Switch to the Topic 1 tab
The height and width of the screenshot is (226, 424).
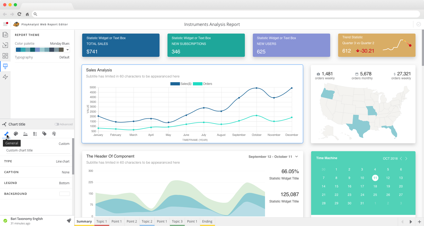[x=101, y=222]
